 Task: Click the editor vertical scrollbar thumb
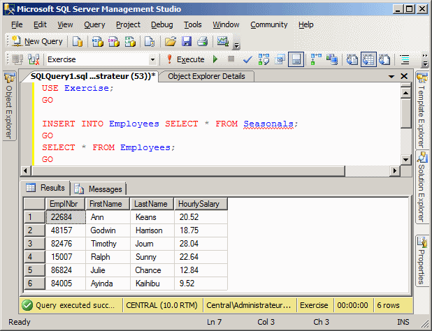[x=406, y=113]
